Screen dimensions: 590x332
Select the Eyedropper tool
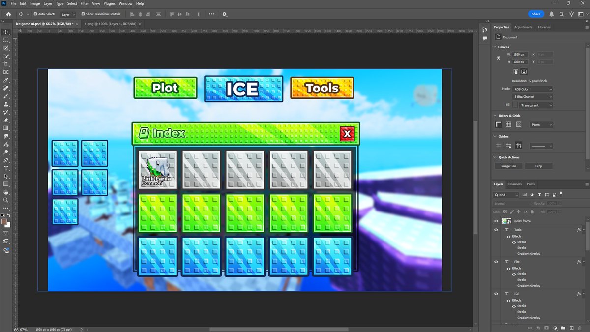tap(6, 80)
